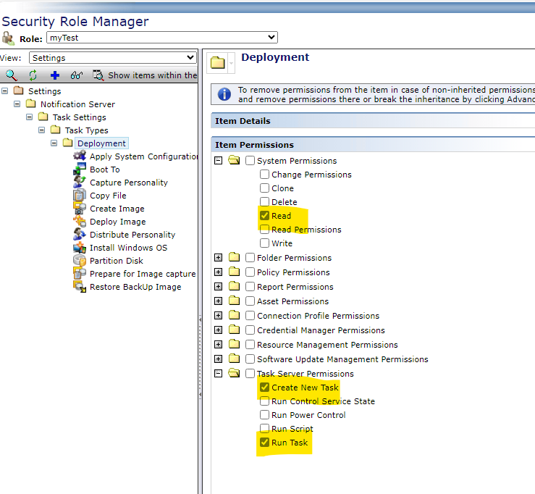Click the blue plus add icon
535x494 pixels.
click(x=54, y=75)
